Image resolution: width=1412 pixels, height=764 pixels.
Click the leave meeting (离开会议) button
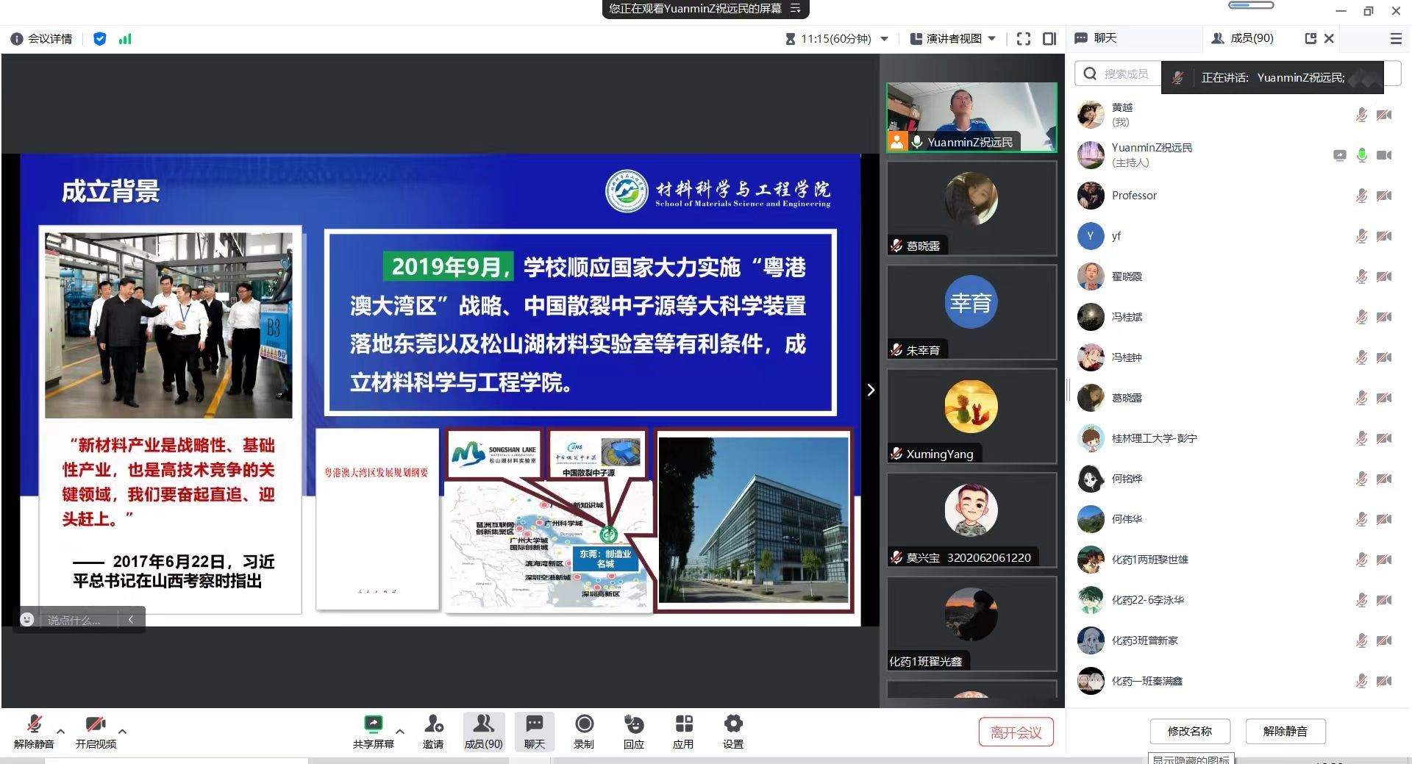click(1016, 732)
